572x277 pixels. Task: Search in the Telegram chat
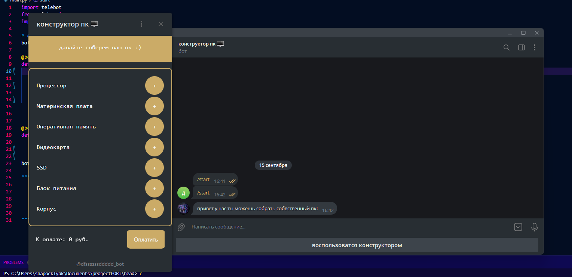[x=507, y=47]
